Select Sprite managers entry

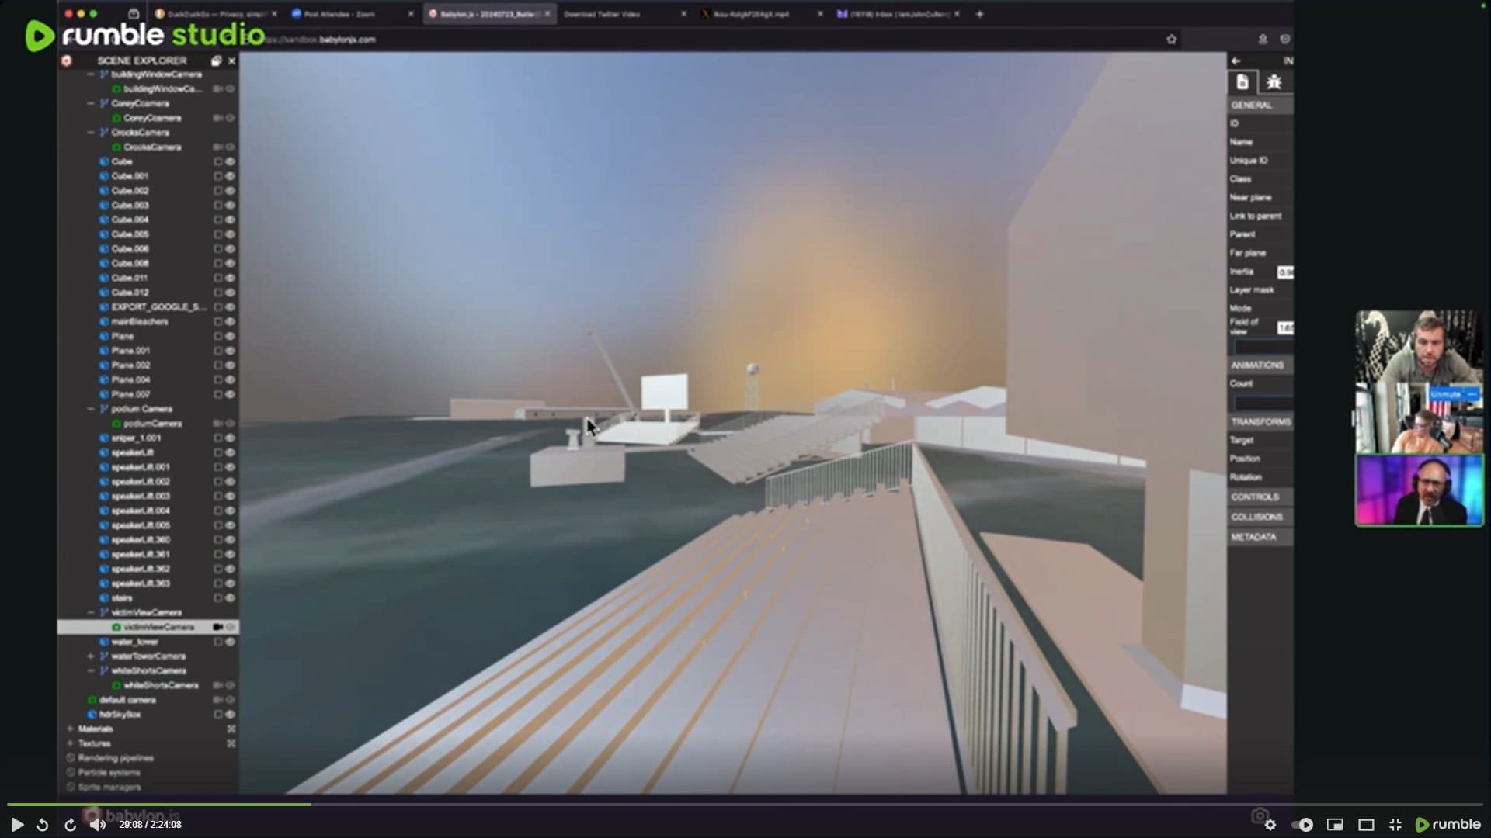[109, 788]
